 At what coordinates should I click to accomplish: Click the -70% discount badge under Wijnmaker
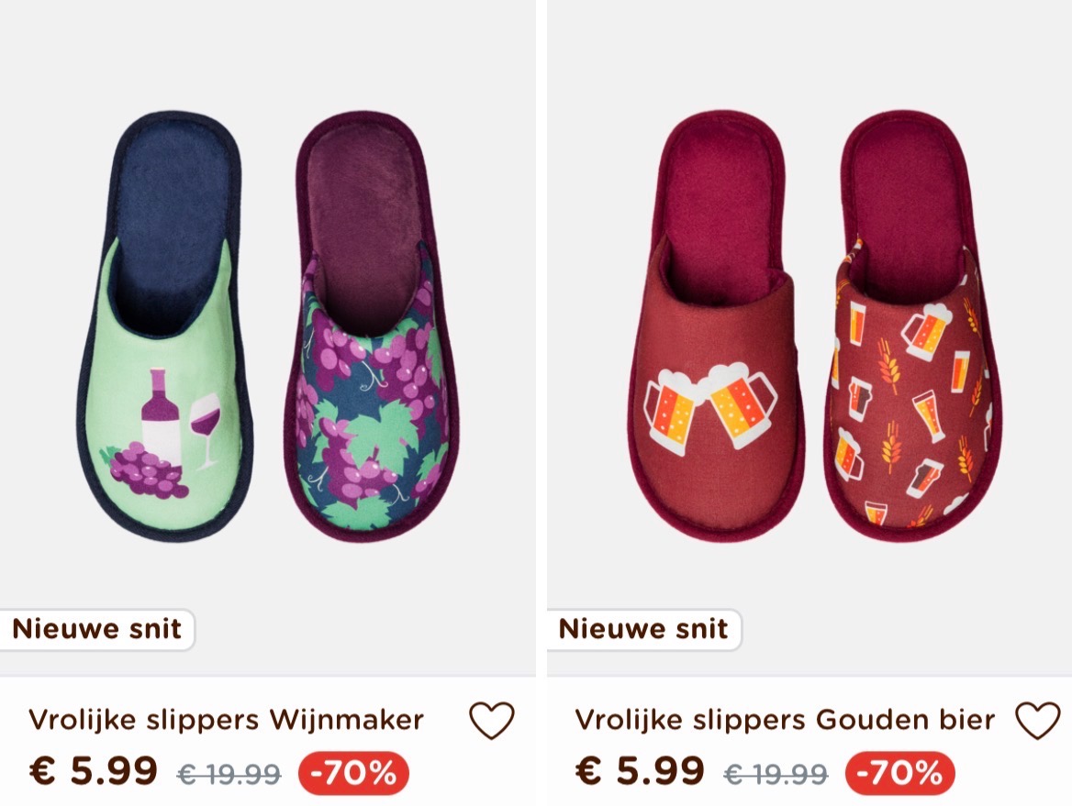pyautogui.click(x=353, y=772)
